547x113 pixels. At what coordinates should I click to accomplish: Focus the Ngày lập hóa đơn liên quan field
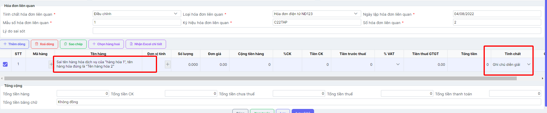pyautogui.click(x=497, y=14)
